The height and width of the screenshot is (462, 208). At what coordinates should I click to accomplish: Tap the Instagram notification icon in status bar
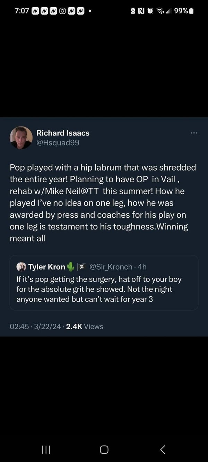[x=62, y=11]
